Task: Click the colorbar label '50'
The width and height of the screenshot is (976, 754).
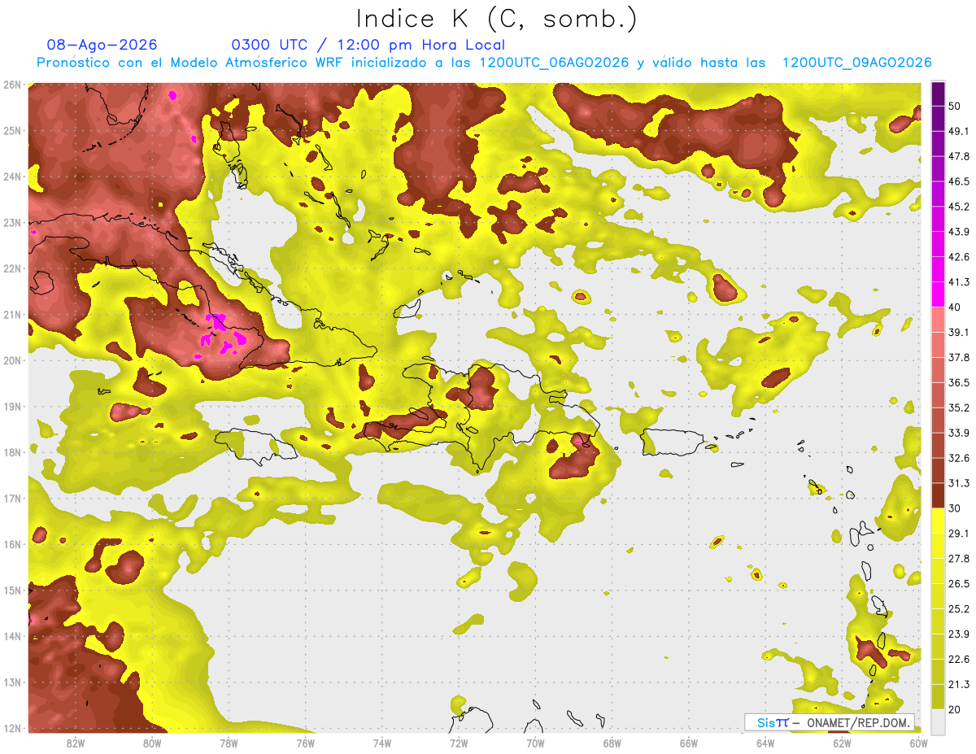Action: (x=954, y=106)
